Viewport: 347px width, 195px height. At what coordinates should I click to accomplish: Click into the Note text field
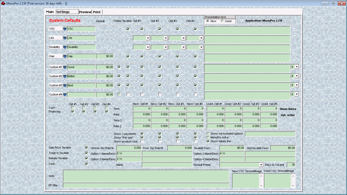click(x=146, y=176)
